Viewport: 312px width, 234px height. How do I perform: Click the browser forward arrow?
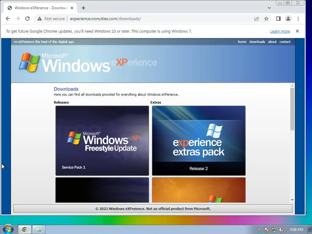point(18,19)
